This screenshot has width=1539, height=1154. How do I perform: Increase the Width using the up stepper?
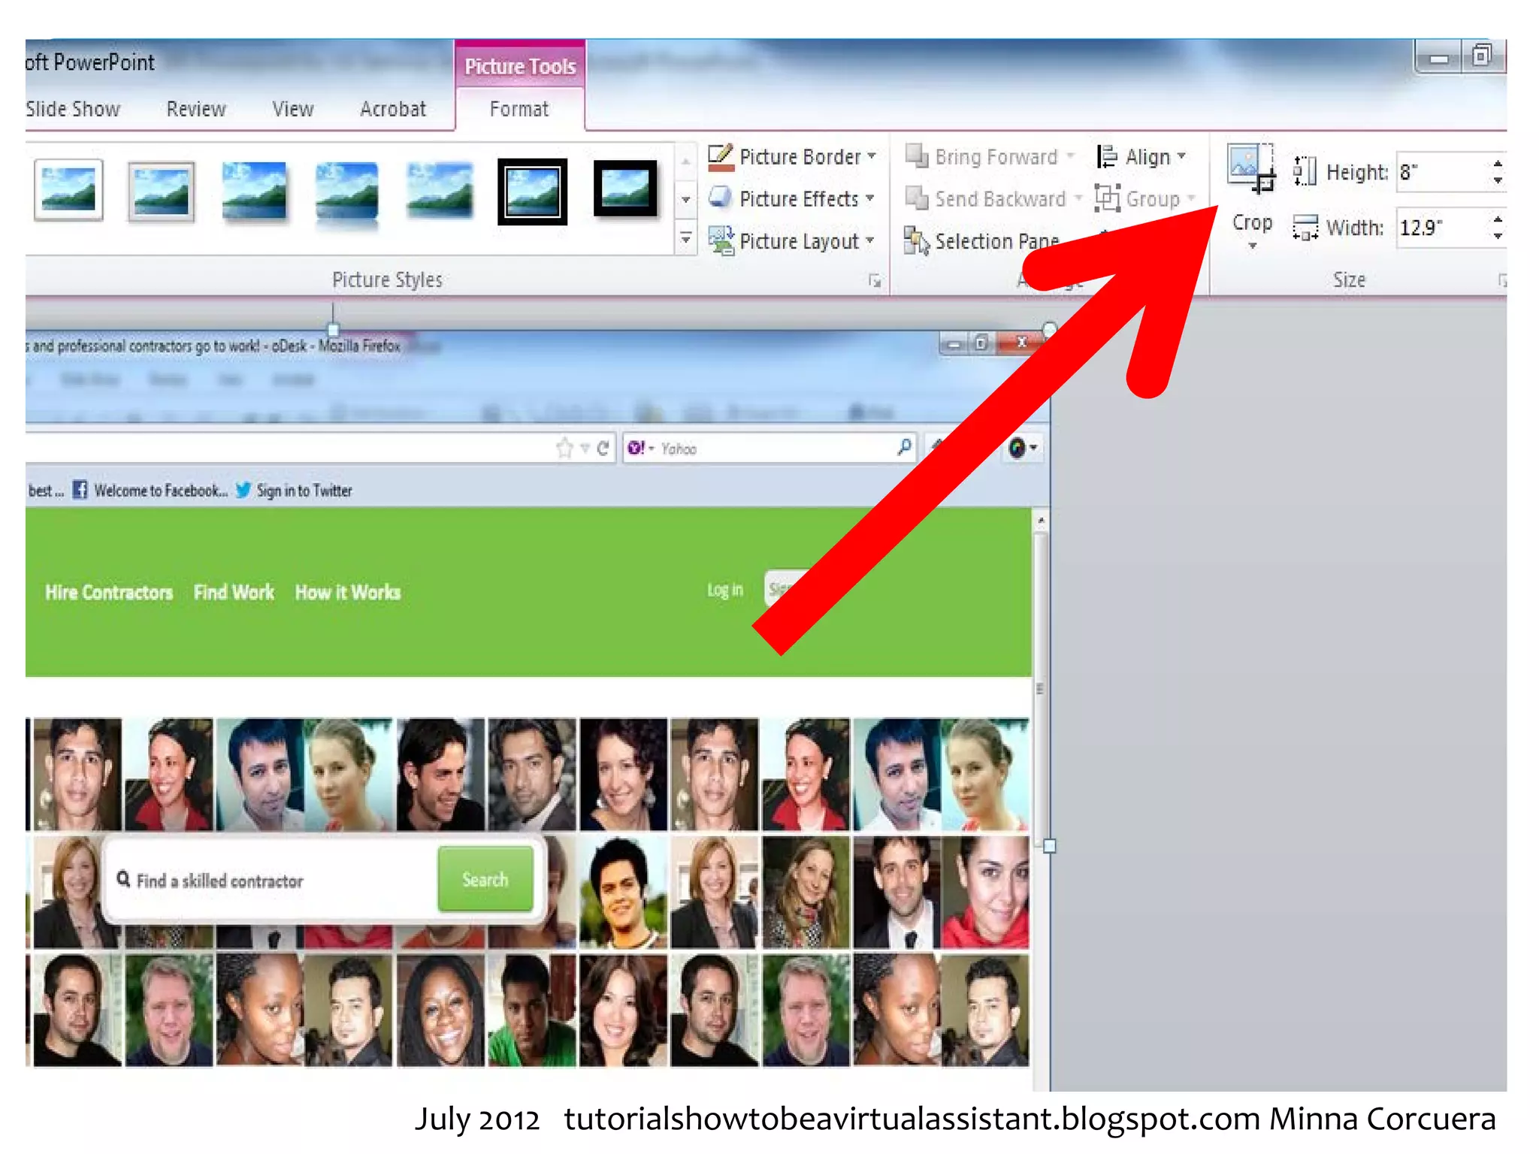click(x=1498, y=220)
